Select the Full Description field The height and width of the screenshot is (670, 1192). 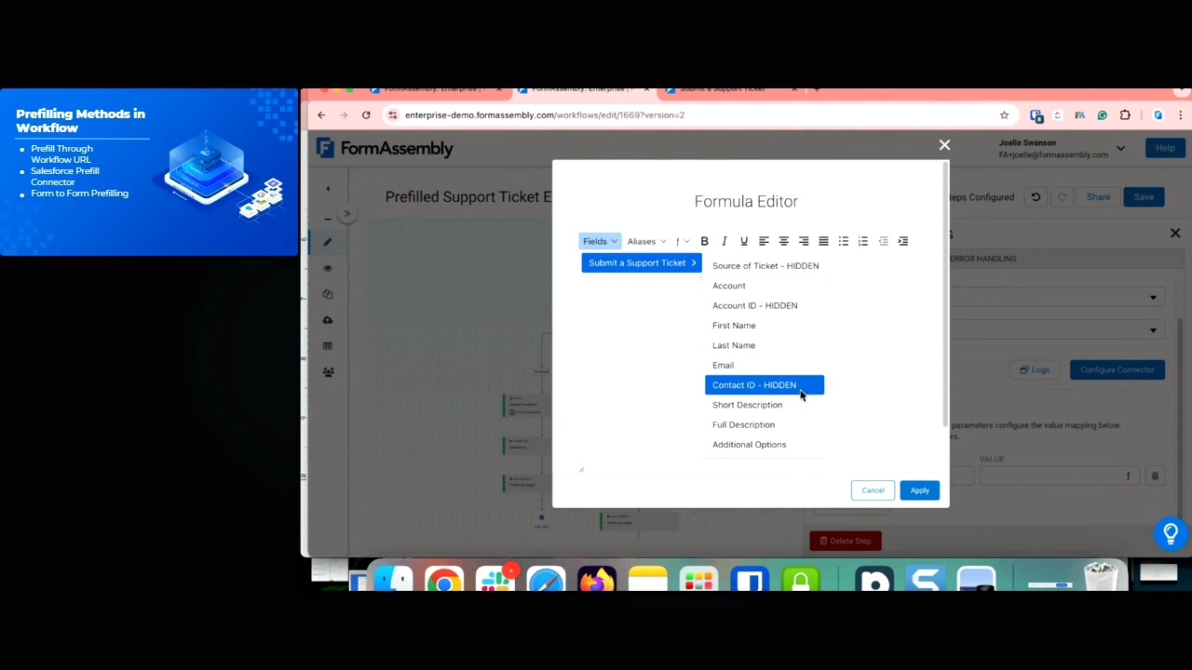tap(765, 424)
